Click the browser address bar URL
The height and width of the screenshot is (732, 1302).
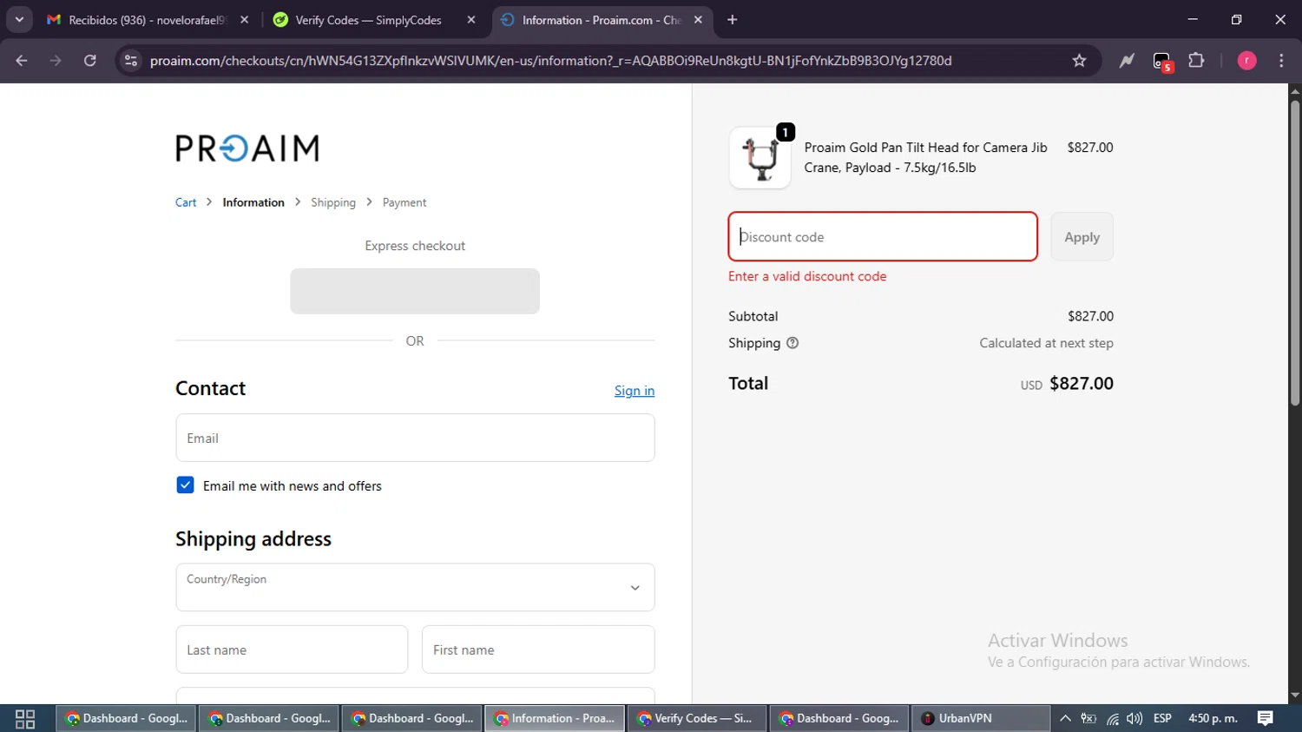click(550, 61)
